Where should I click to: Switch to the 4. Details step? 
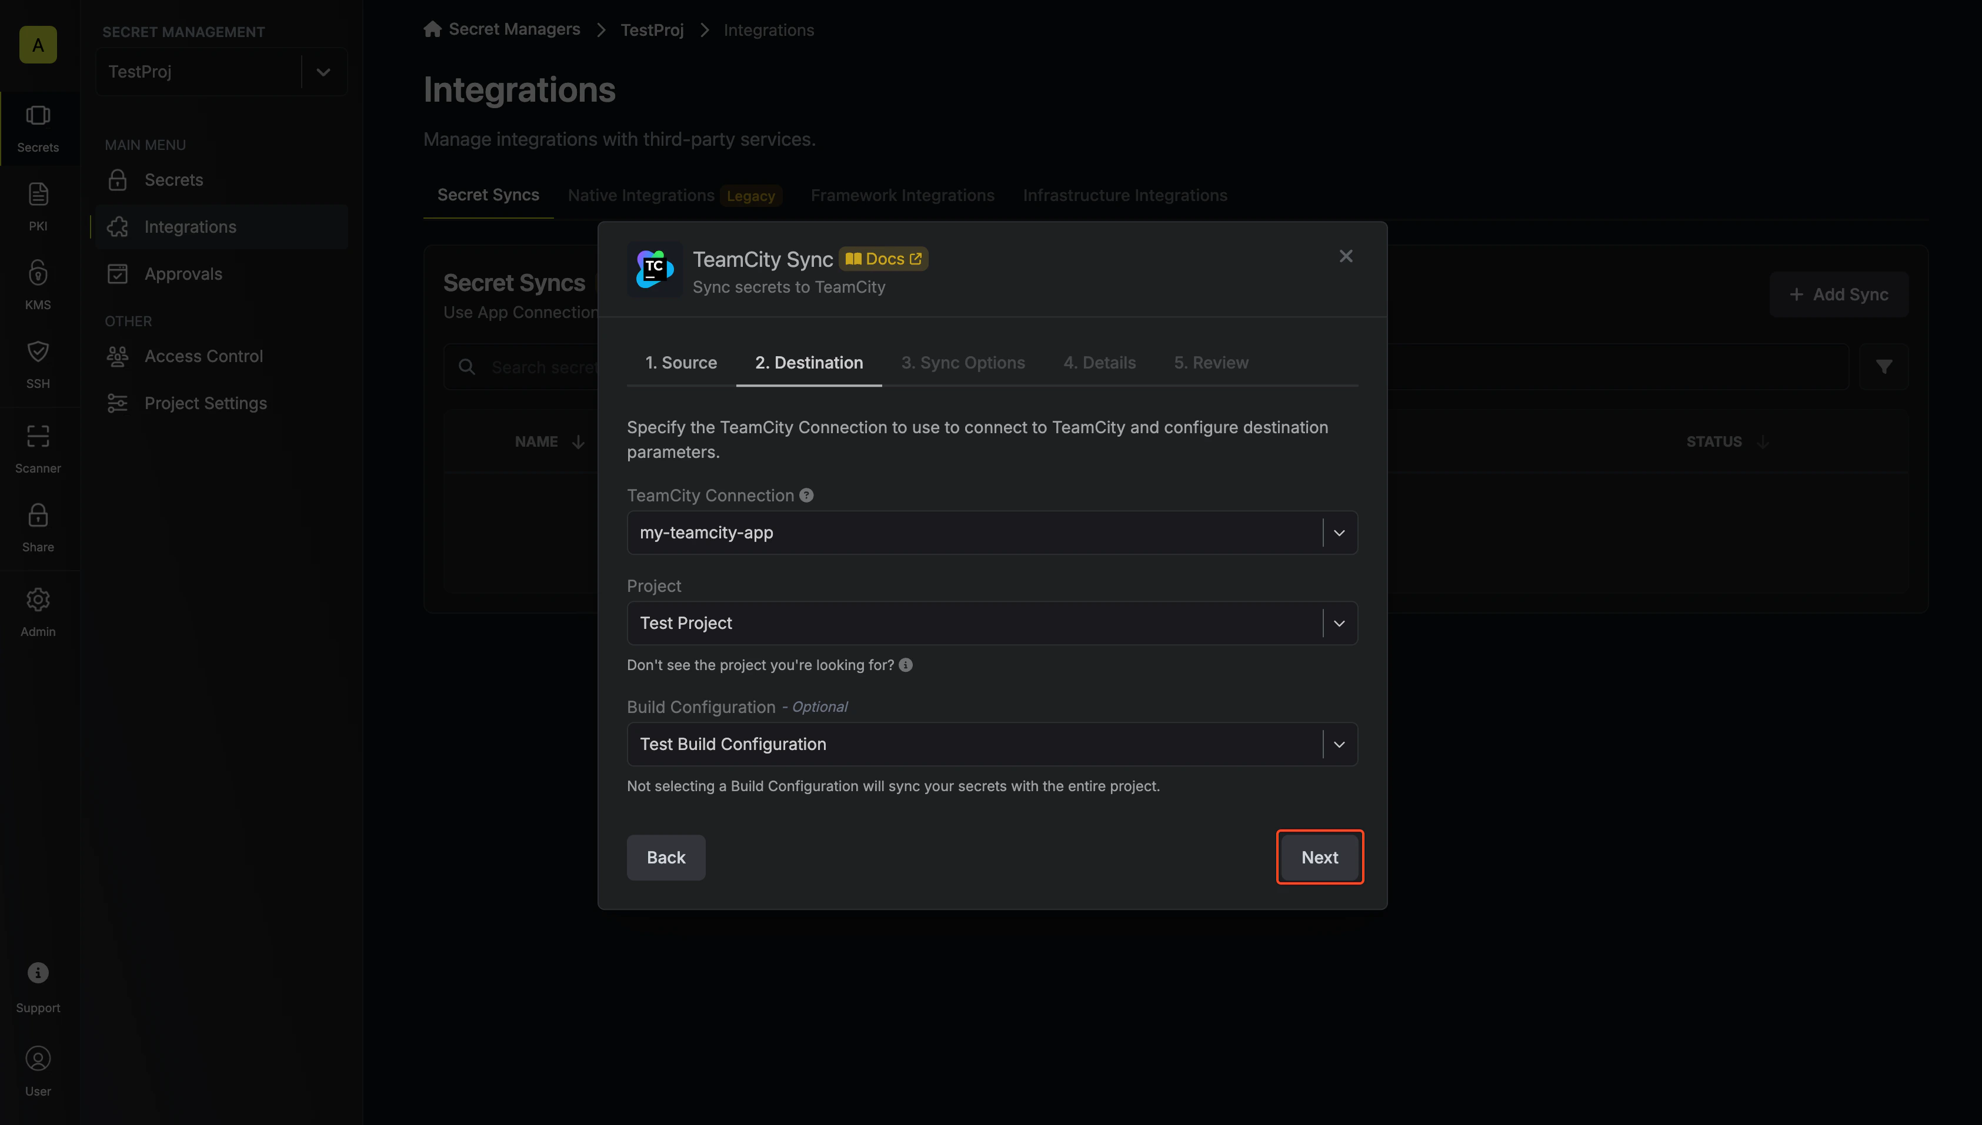coord(1099,363)
